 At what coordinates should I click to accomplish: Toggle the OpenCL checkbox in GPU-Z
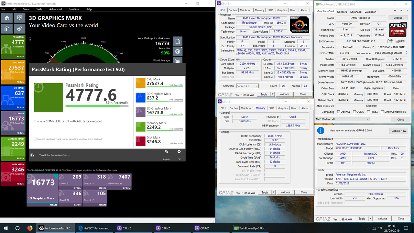tap(339, 112)
